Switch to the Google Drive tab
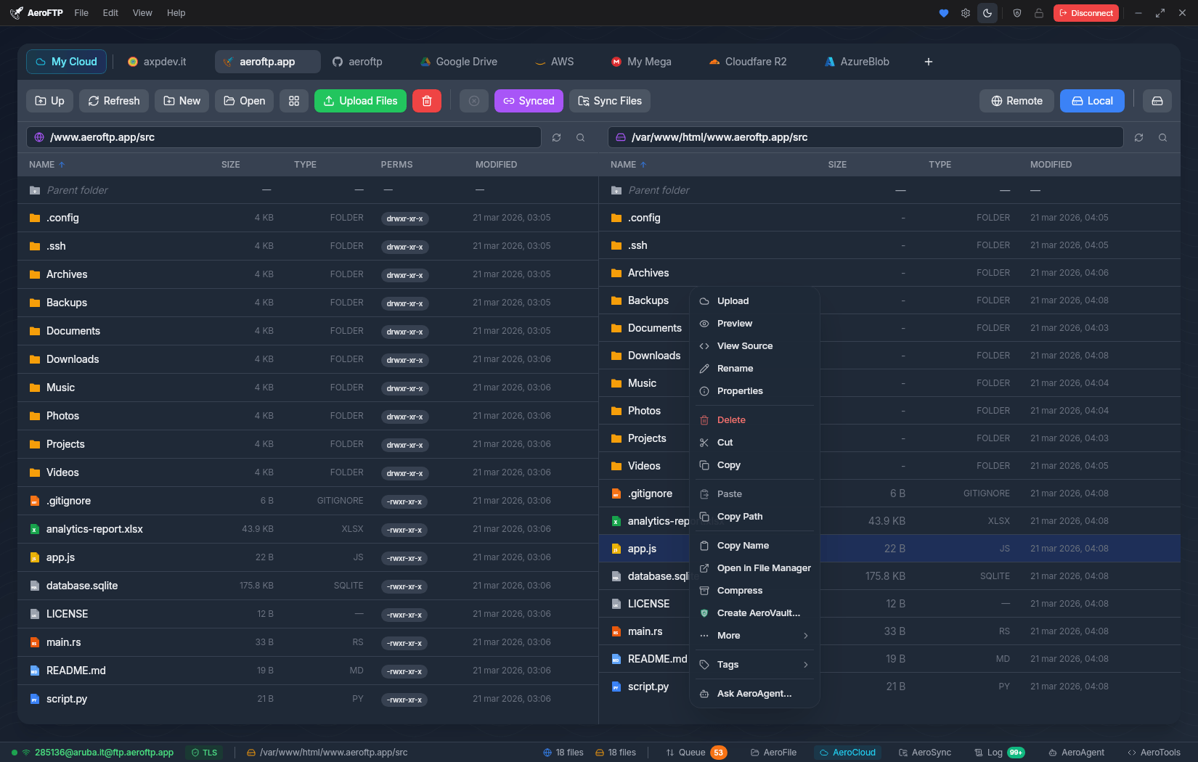 (x=458, y=62)
